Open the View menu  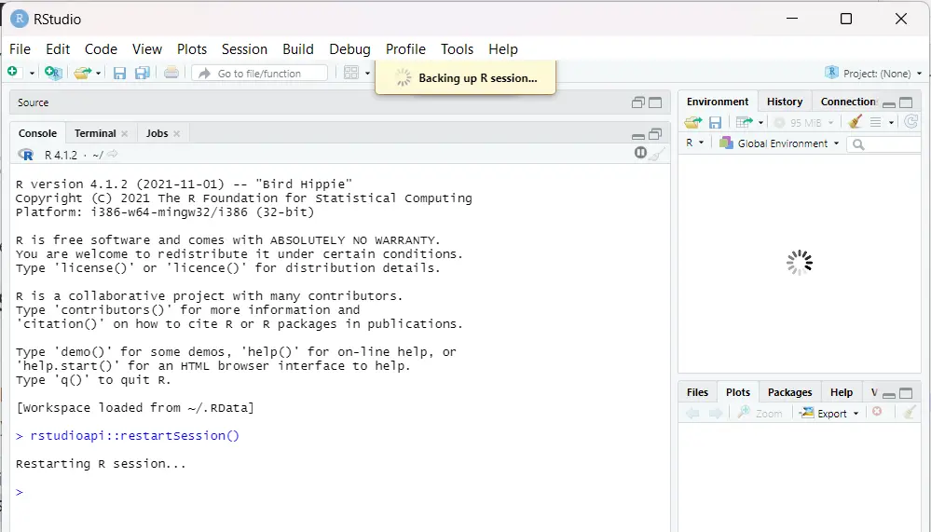point(146,49)
